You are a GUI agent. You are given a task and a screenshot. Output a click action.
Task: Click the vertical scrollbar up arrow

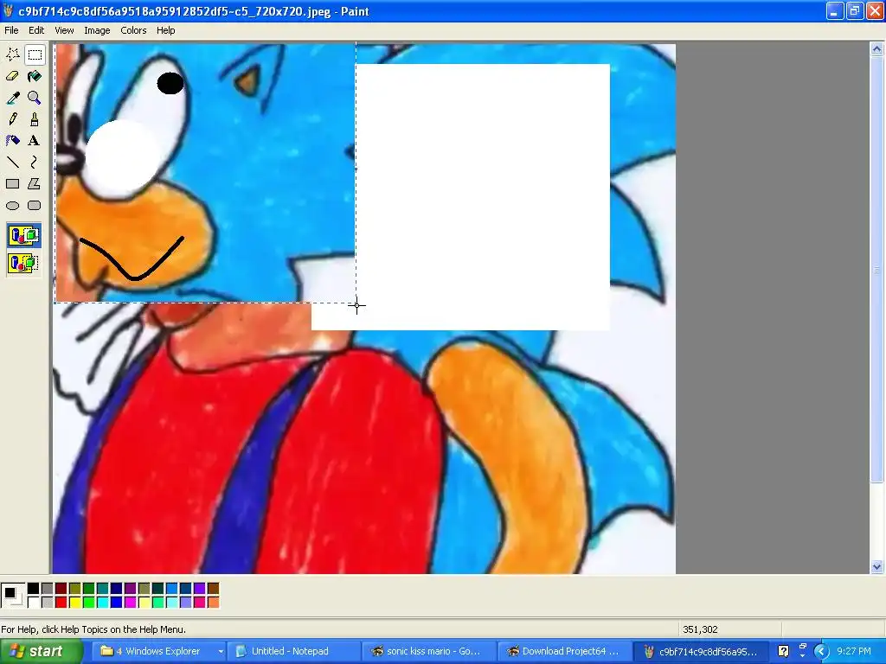[876, 49]
